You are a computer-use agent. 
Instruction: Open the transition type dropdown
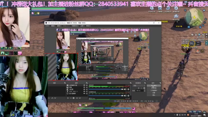(x=139, y=86)
